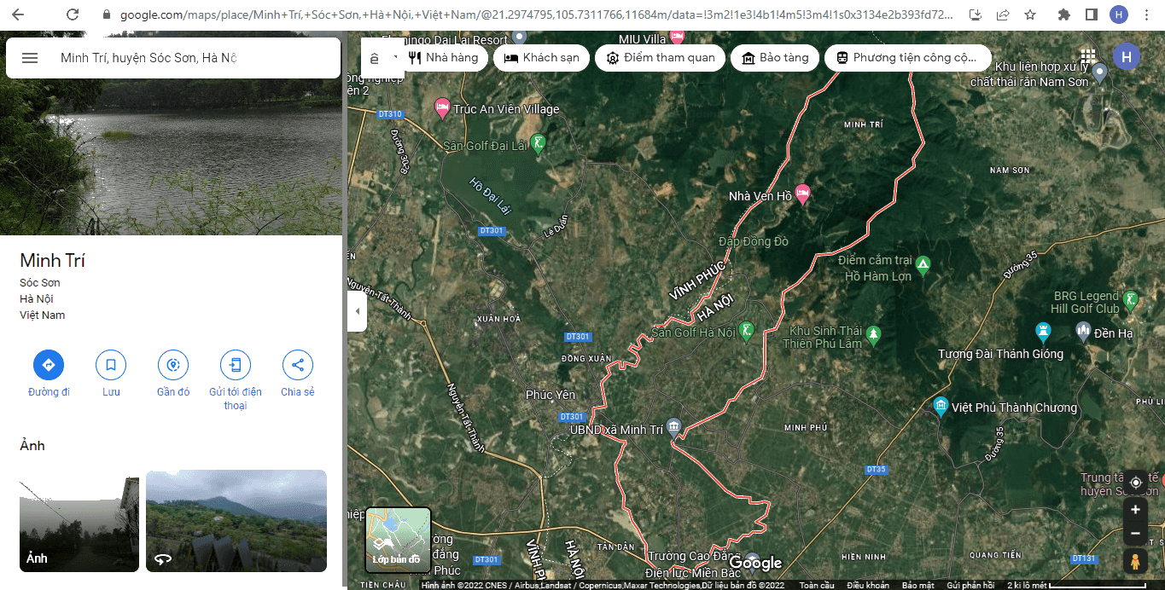Click the UBND xã Minh Trí marker
Screen dimensions: 1165x590
click(x=673, y=426)
